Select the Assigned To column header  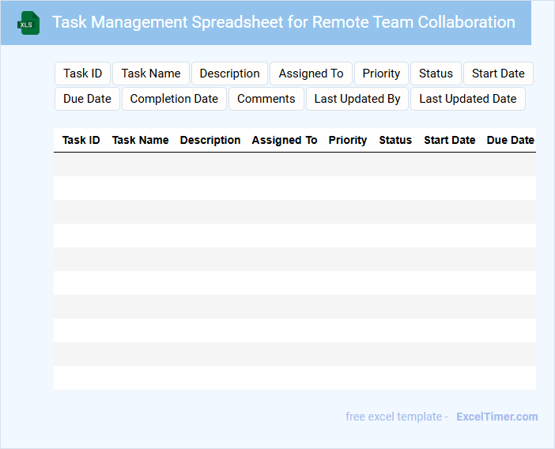pyautogui.click(x=285, y=140)
